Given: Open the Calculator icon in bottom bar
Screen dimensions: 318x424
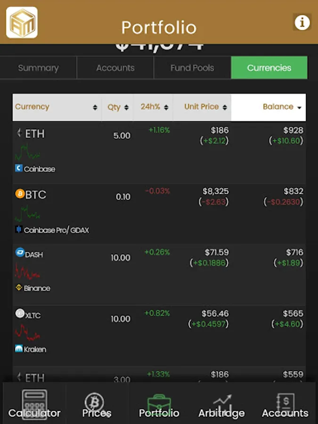Looking at the screenshot, I should [34, 404].
